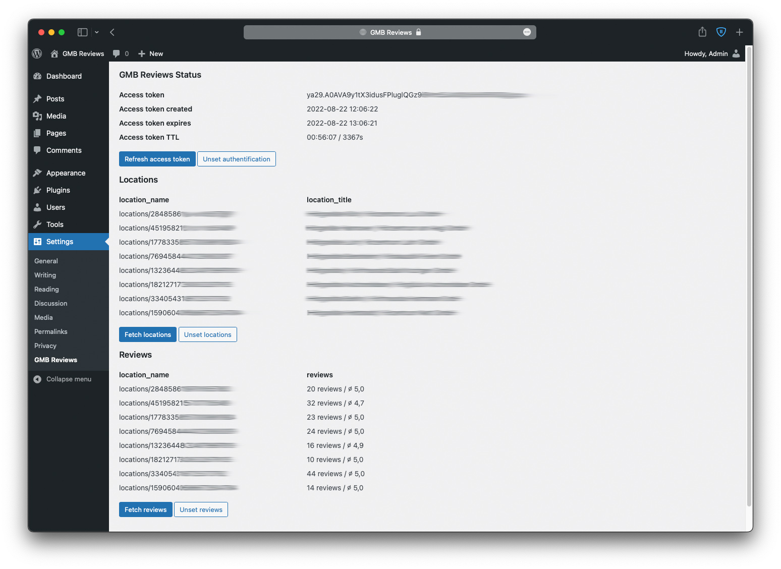
Task: Open a new tab with plus icon
Action: [739, 32]
